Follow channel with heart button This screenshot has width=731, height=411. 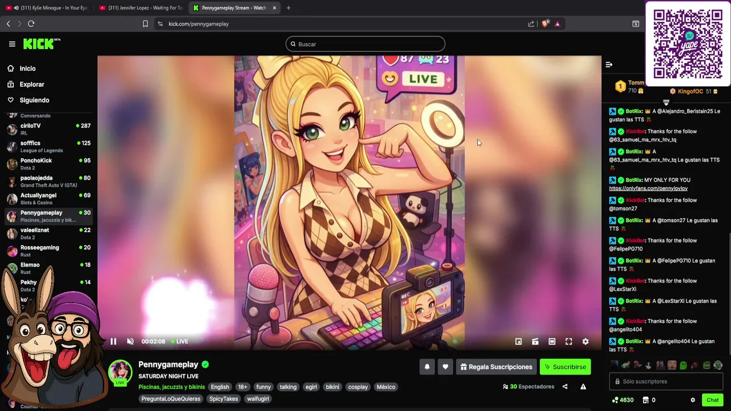445,367
